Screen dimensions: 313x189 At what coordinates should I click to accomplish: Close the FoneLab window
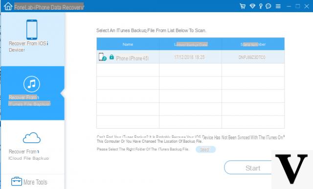[307, 6]
